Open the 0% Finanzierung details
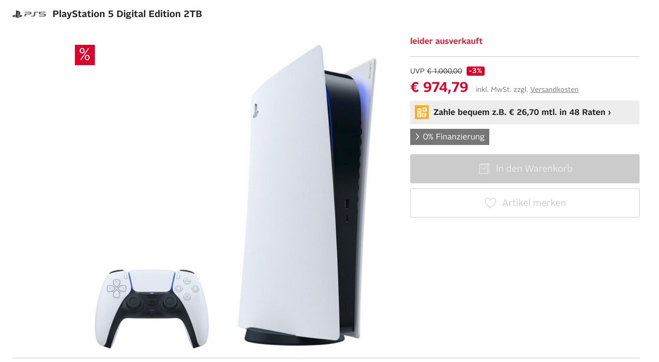Image resolution: width=659 pixels, height=362 pixels. tap(450, 137)
